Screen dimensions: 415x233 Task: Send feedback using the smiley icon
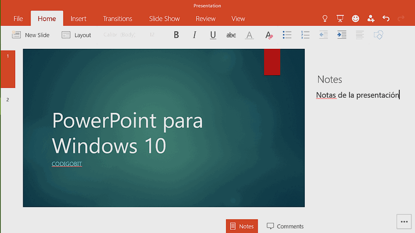[x=356, y=18]
